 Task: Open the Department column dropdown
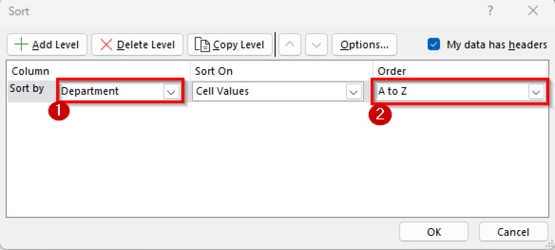point(171,92)
